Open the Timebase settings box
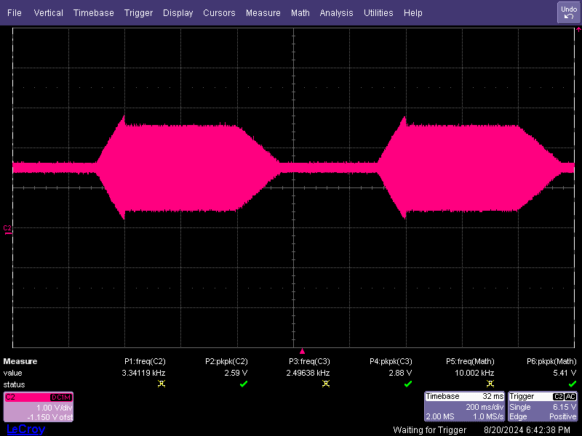Image resolution: width=582 pixels, height=436 pixels. pos(463,406)
